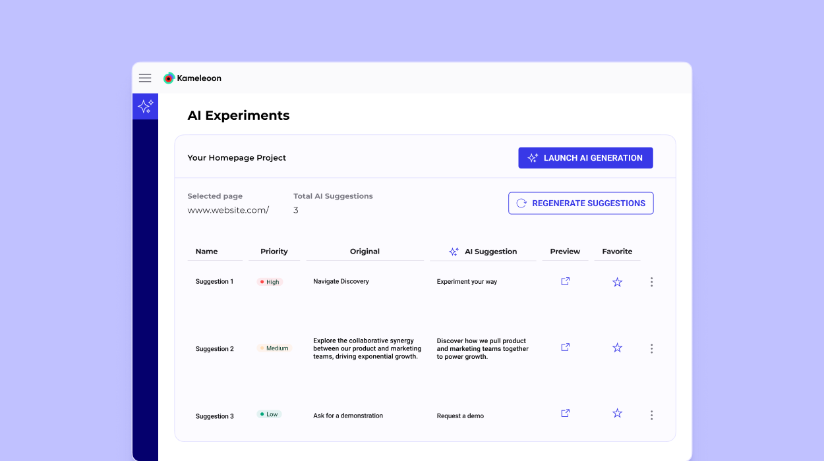
Task: Click the LAUNCH AI GENERATION button
Action: (x=585, y=157)
